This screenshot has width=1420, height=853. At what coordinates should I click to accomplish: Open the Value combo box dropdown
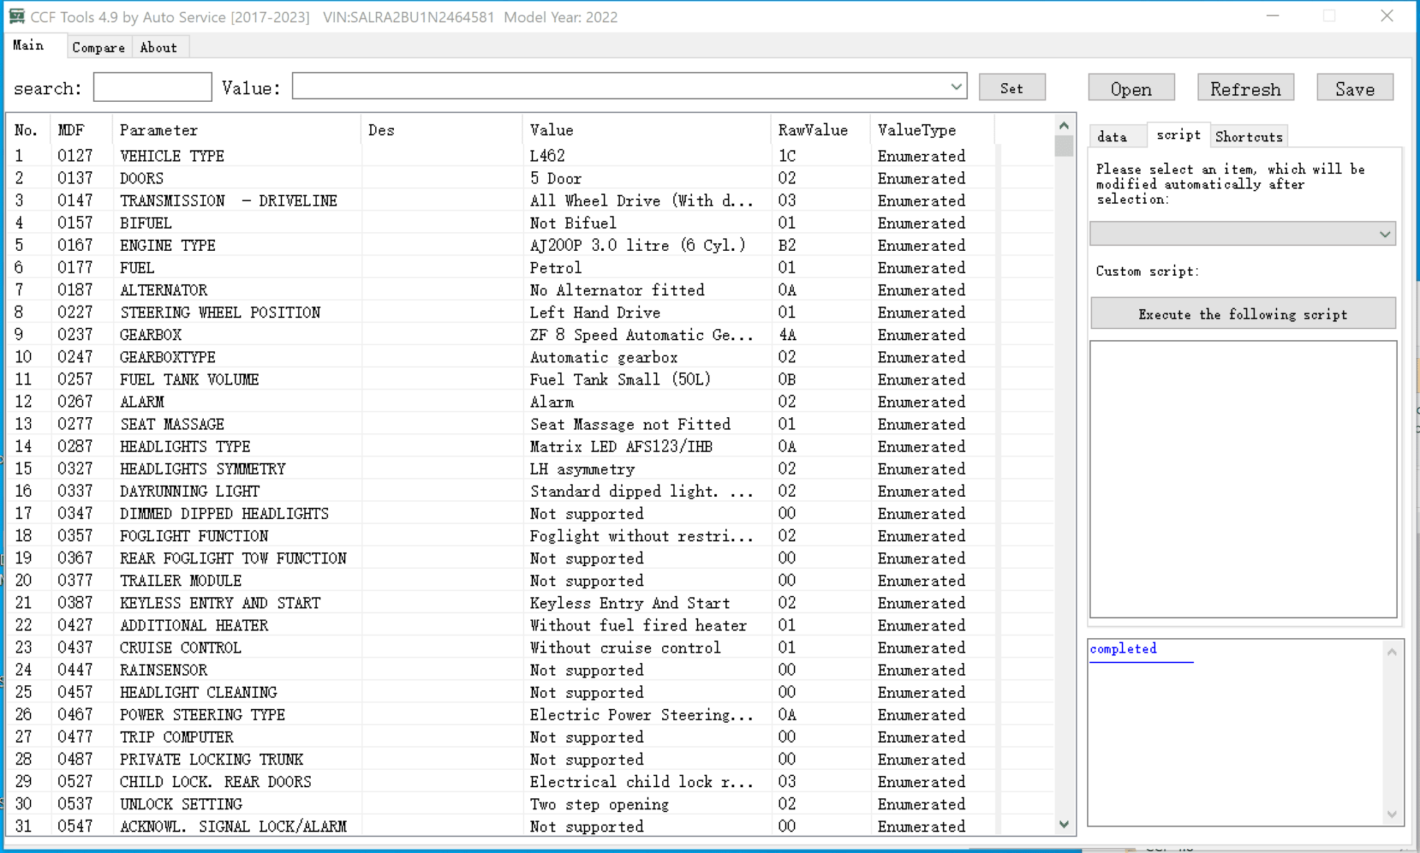pos(955,87)
